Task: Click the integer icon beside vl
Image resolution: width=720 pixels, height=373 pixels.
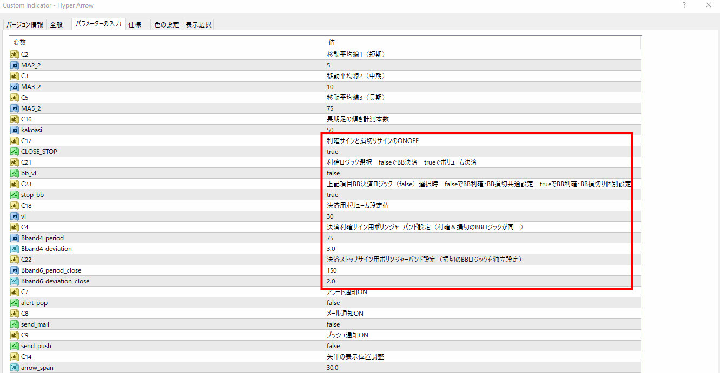Action: click(15, 216)
